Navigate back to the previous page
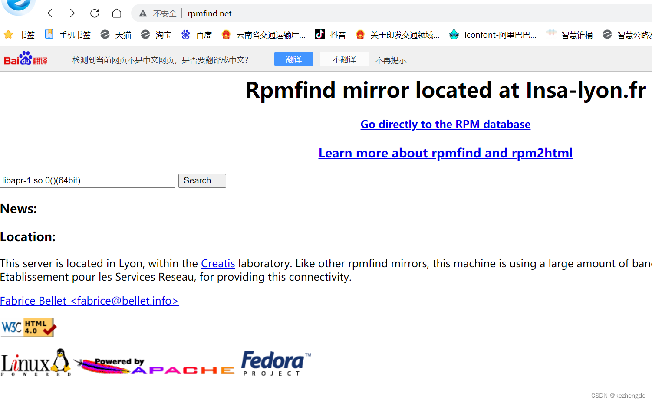652x403 pixels. [x=49, y=13]
